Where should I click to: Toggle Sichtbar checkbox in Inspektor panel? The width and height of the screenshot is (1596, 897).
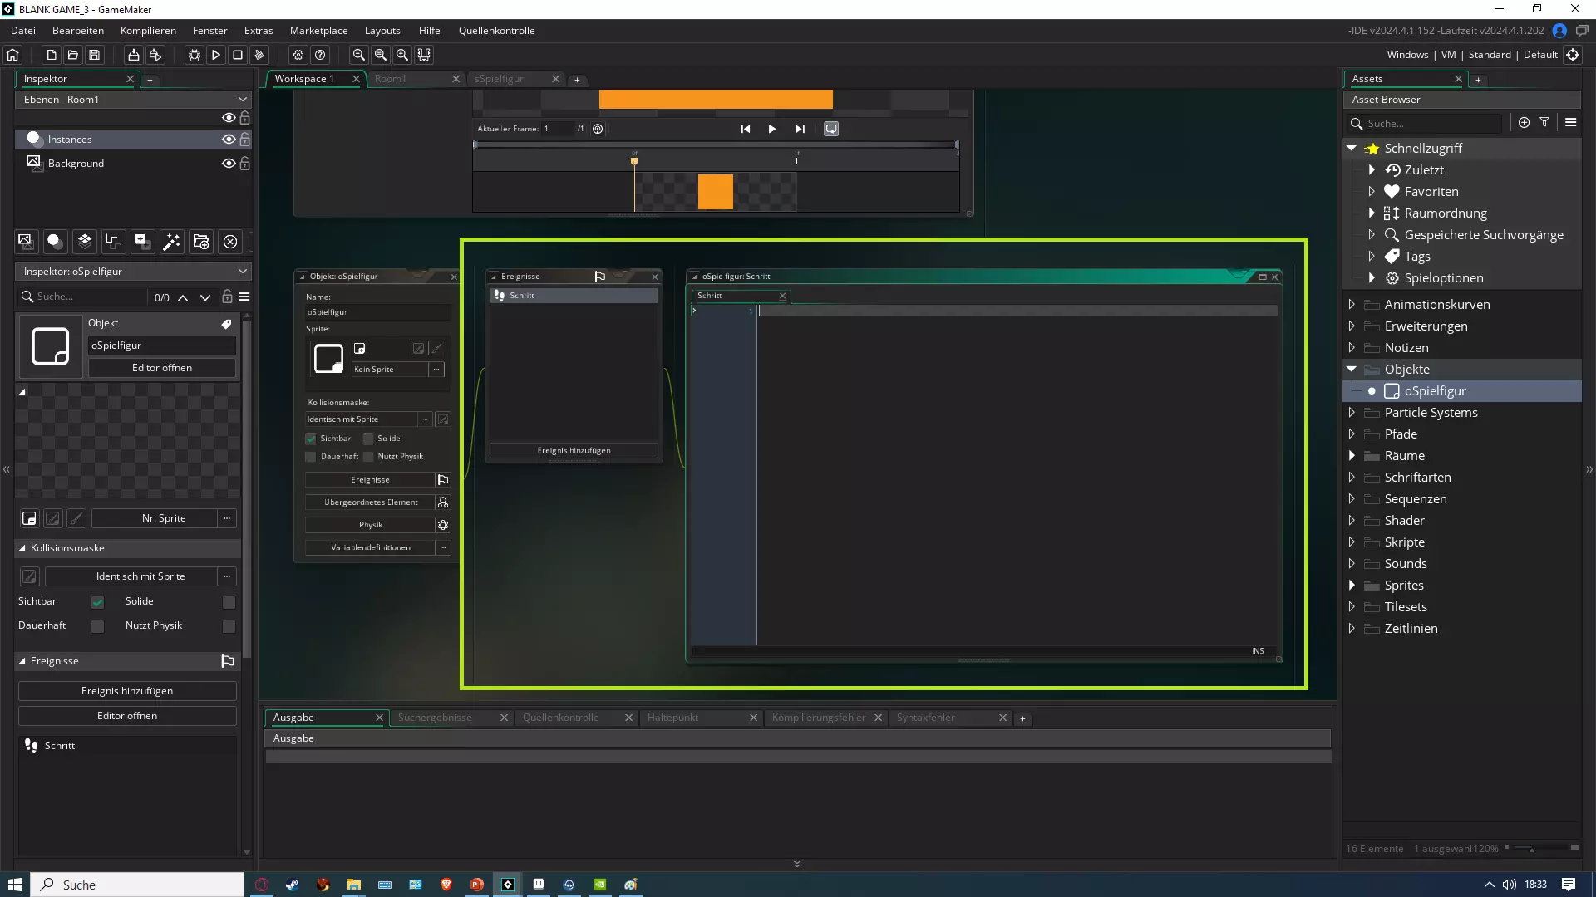(97, 602)
